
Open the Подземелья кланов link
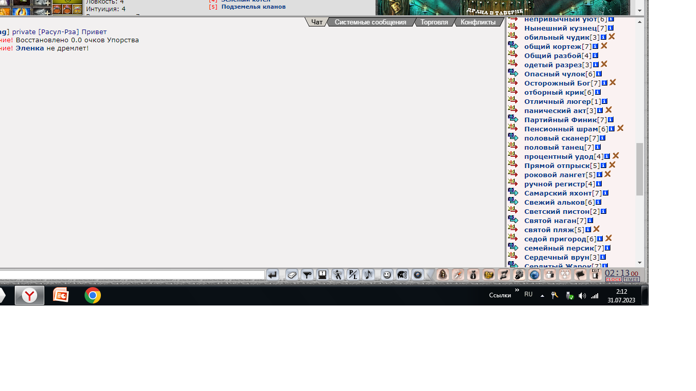pos(253,7)
